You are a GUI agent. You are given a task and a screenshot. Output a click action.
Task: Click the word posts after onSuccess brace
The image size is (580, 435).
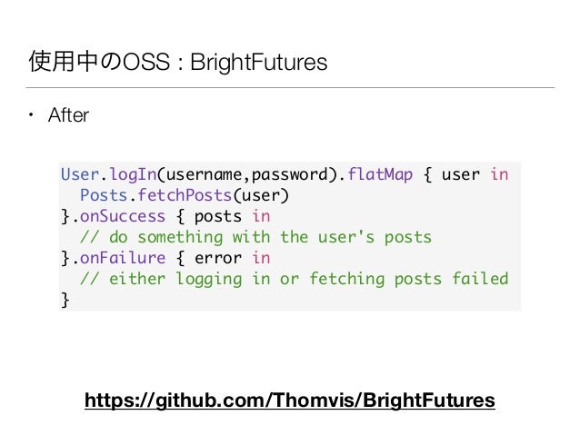(x=218, y=217)
